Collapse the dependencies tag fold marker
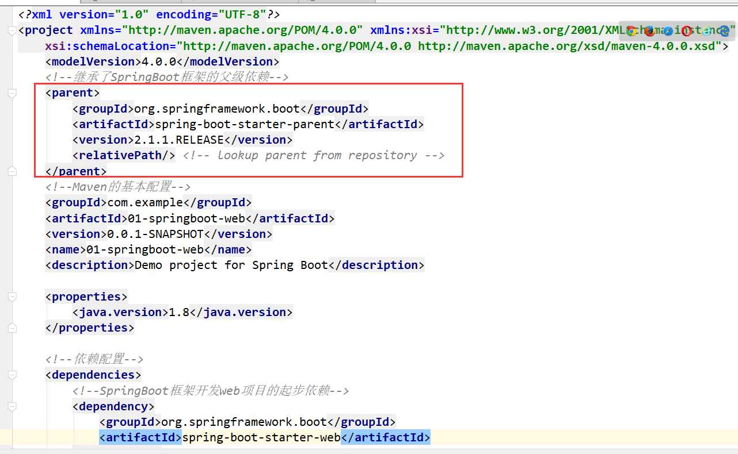The height and width of the screenshot is (454, 738). point(12,375)
